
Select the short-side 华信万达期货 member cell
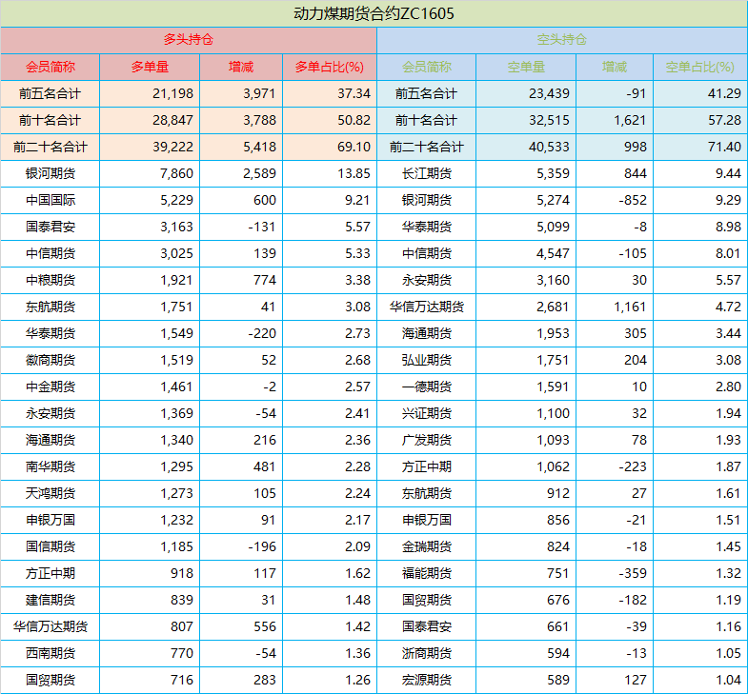(x=427, y=307)
